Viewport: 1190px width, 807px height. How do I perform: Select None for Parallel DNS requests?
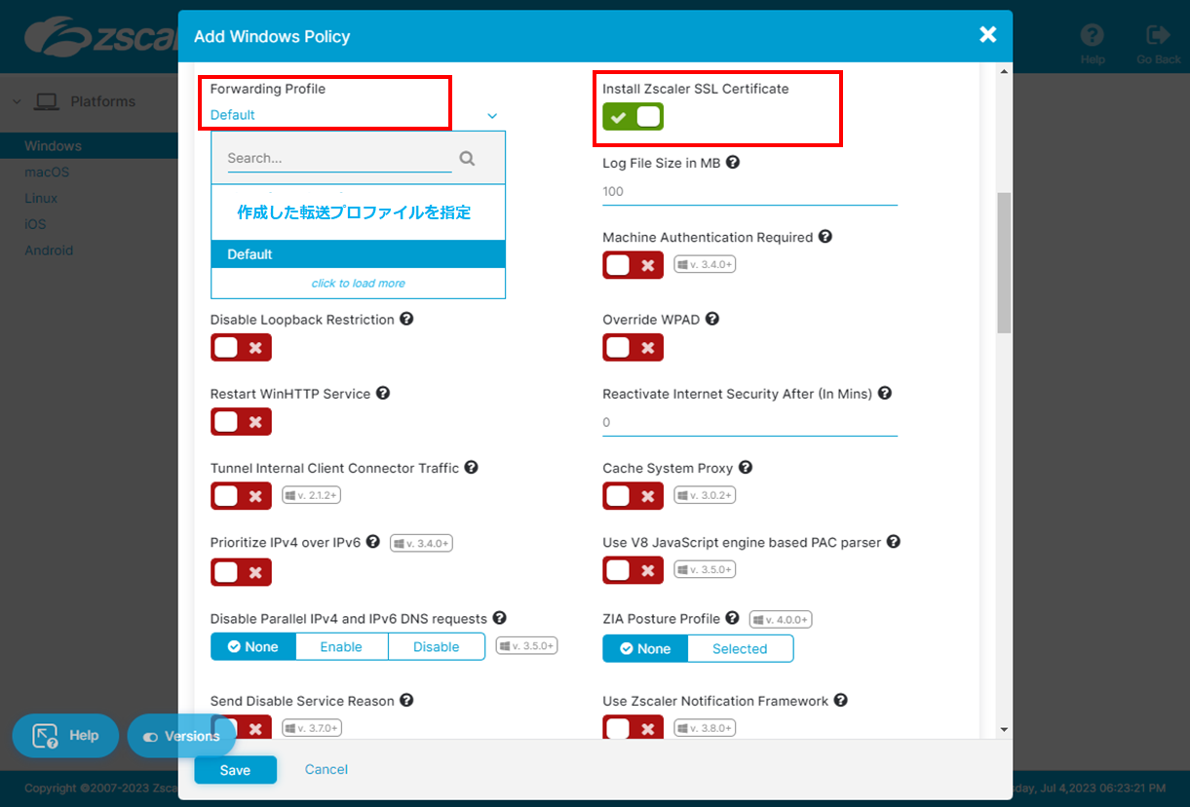tap(253, 647)
